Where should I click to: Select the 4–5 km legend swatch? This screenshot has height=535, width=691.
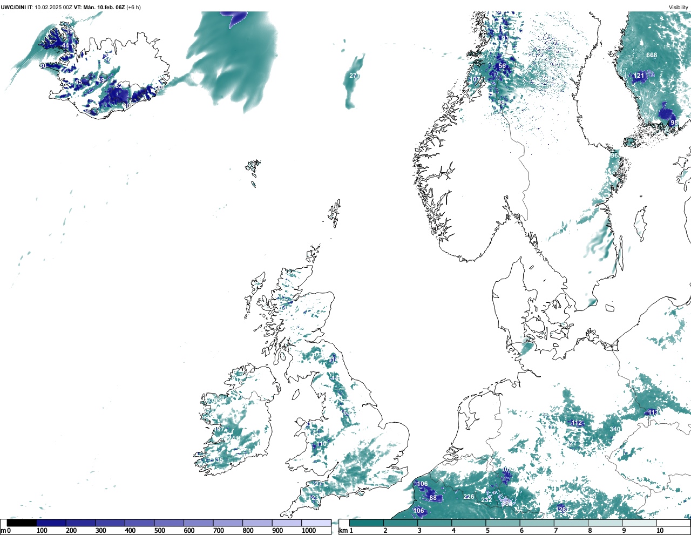469,523
